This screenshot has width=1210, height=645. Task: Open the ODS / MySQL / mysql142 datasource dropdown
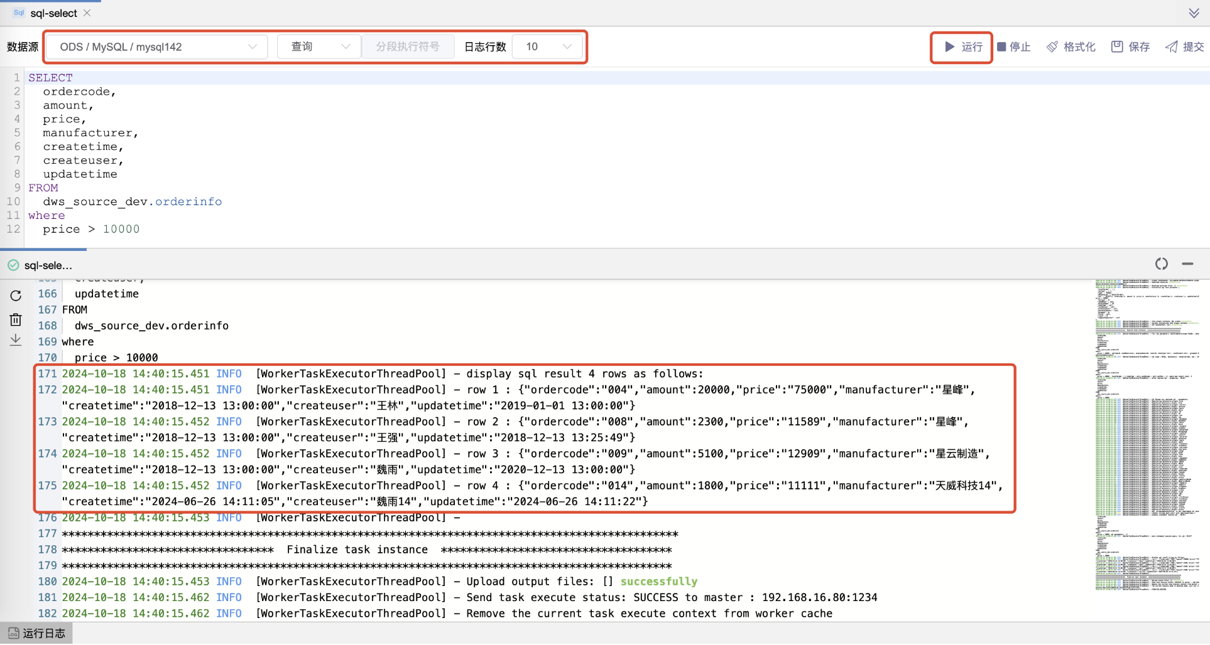(156, 46)
